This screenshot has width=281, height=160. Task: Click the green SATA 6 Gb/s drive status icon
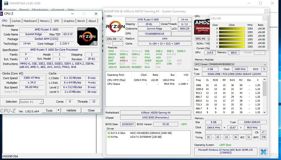(109, 133)
